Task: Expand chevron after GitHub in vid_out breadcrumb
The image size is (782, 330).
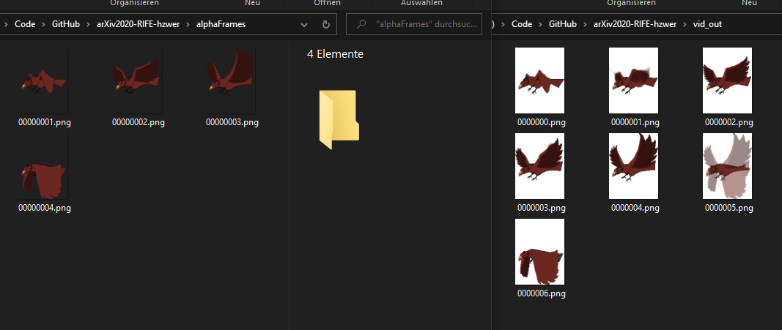Action: click(586, 24)
